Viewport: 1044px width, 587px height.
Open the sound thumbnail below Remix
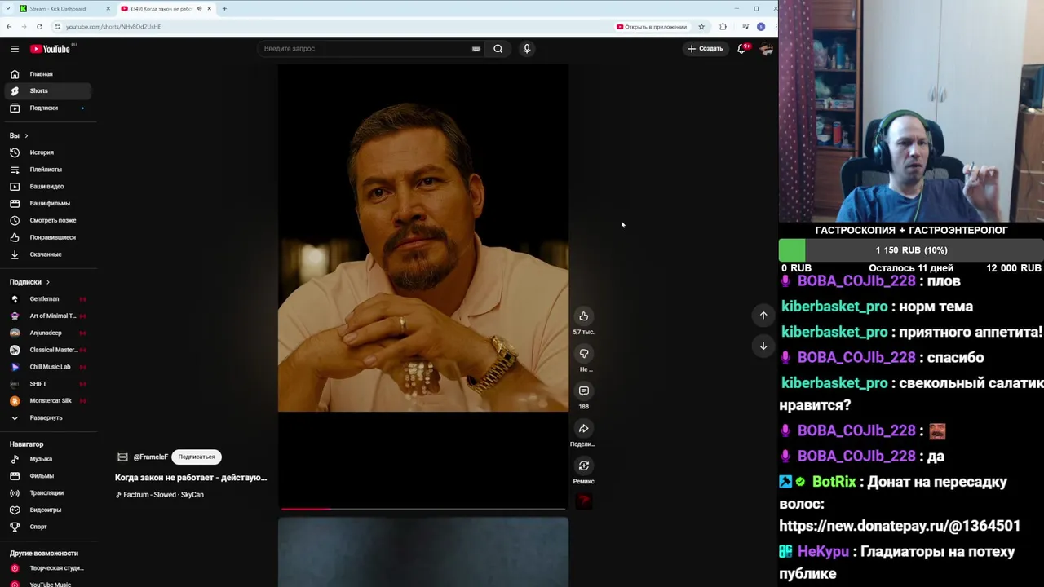tap(584, 501)
